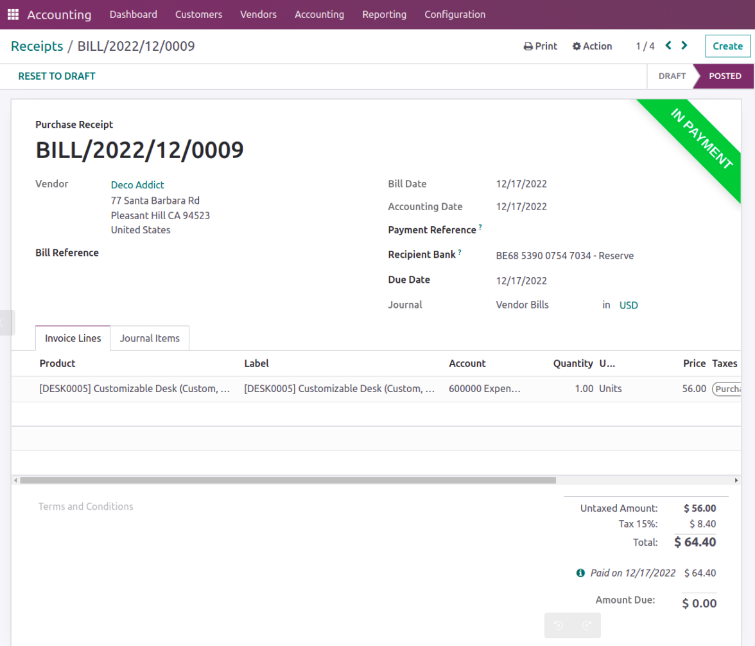Open the Customers menu
This screenshot has width=755, height=646.
pyautogui.click(x=199, y=14)
